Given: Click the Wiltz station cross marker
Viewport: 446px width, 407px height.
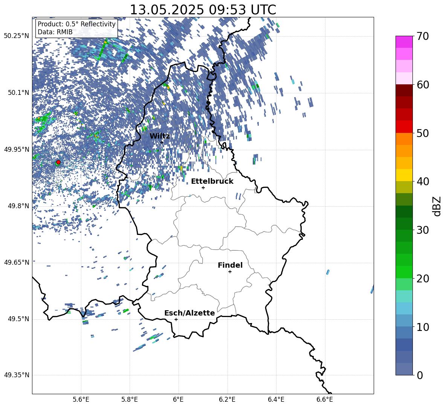Looking at the screenshot, I should pos(162,142).
